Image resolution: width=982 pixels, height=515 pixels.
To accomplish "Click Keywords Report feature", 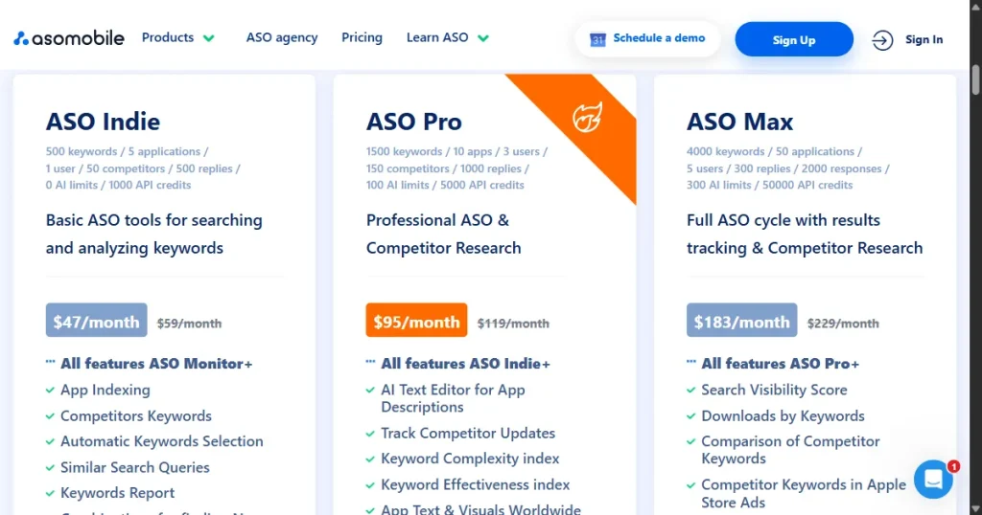I will click(117, 493).
